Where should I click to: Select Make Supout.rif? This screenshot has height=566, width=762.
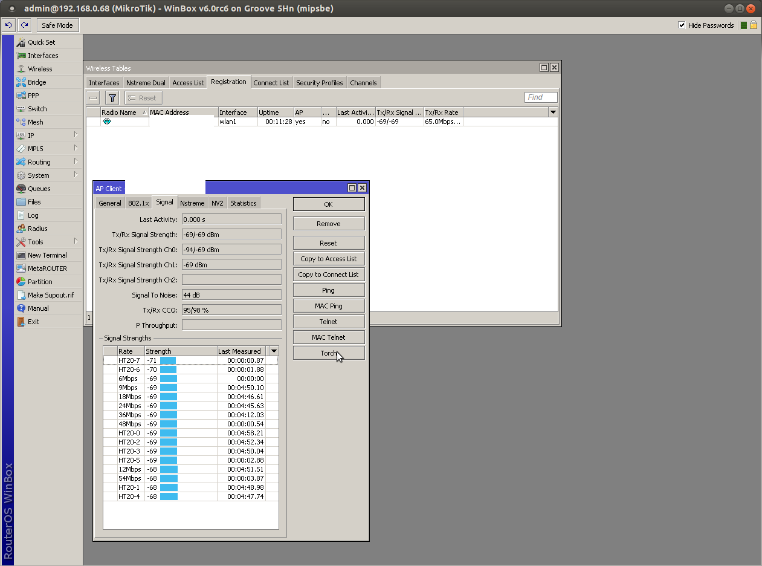[51, 295]
